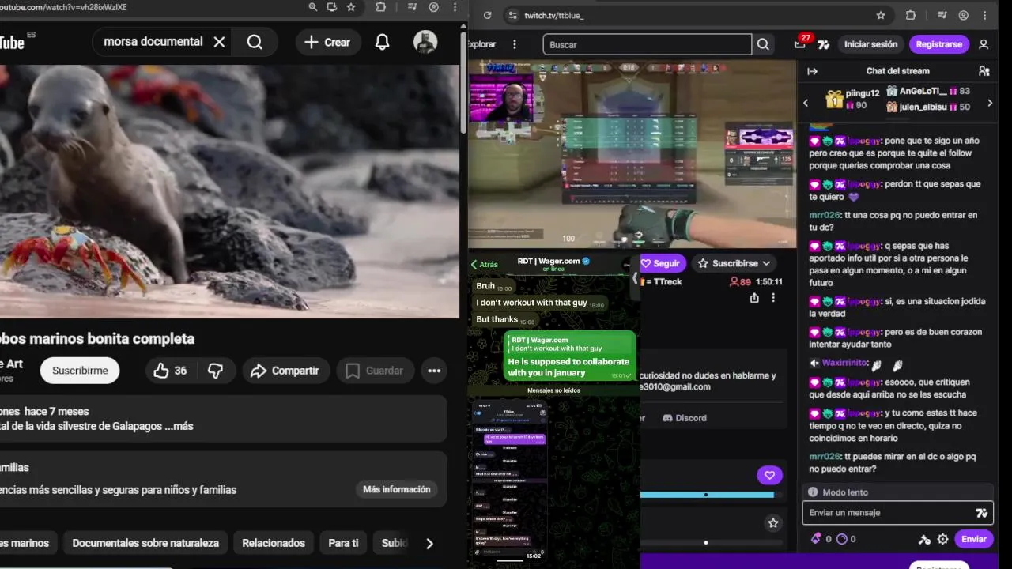This screenshot has width=1012, height=569.
Task: Share the stream with share icon
Action: [754, 298]
